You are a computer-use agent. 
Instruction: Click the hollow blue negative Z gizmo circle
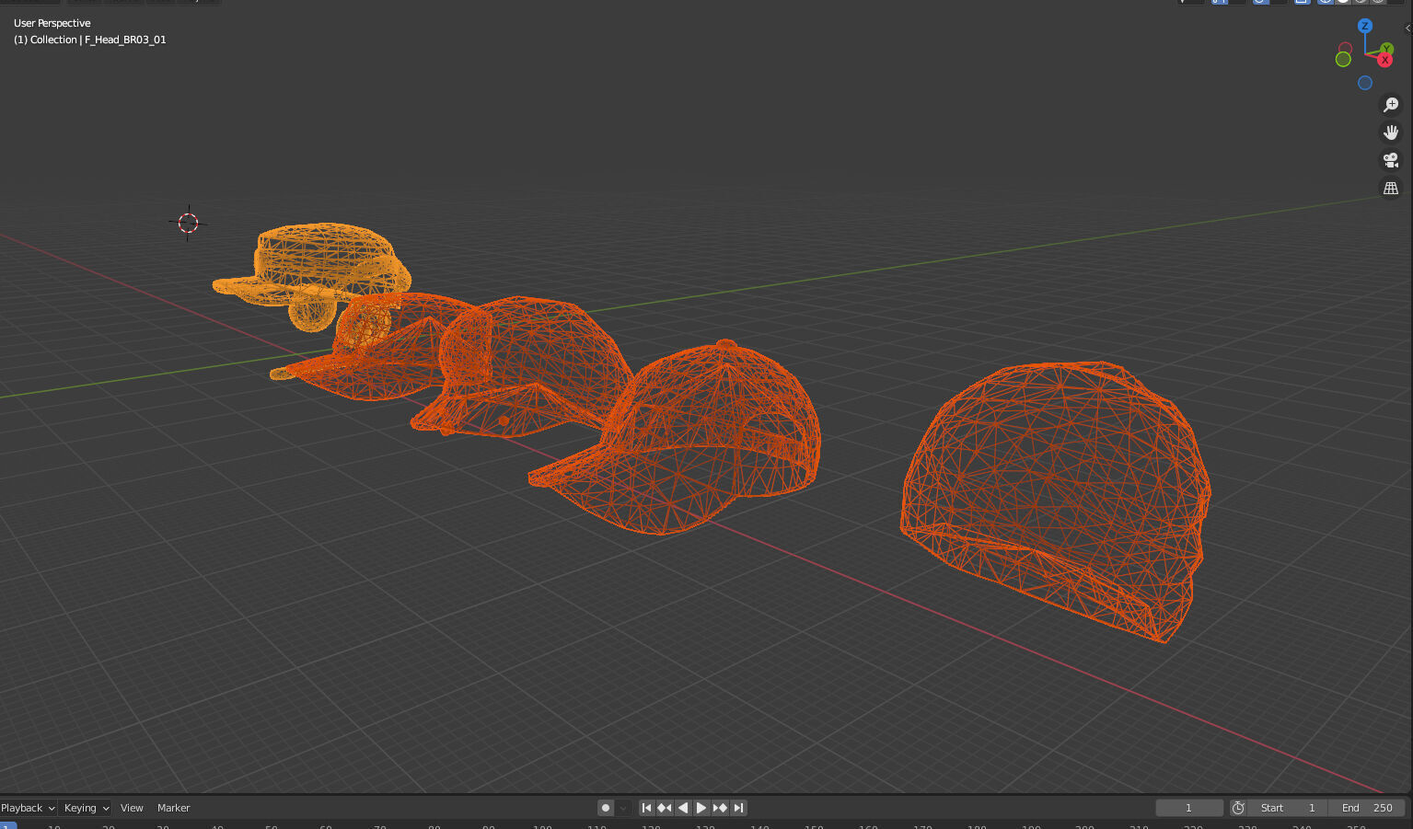click(1365, 83)
